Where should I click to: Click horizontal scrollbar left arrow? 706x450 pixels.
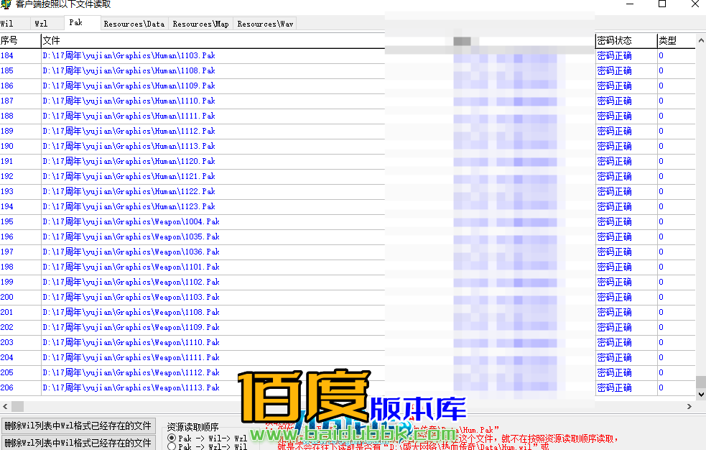(5, 407)
